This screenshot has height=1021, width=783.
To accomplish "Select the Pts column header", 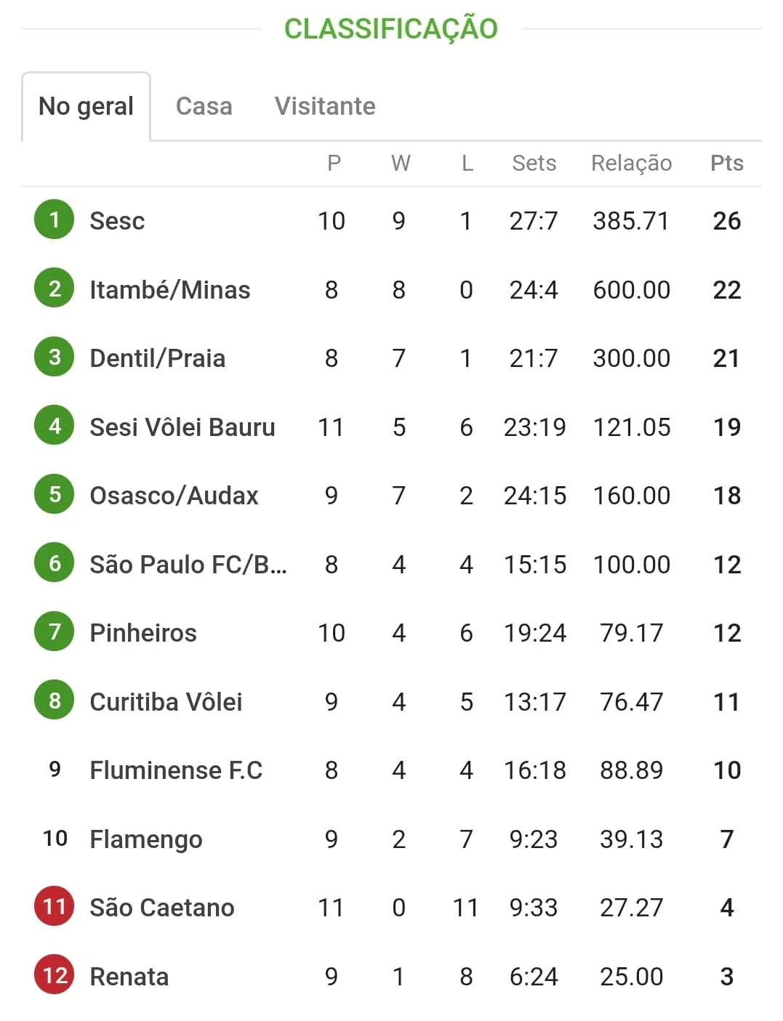I will pos(727,163).
